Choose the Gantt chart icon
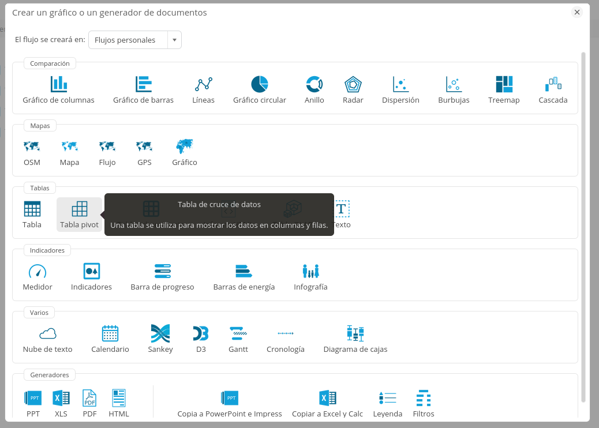This screenshot has height=428, width=599. tap(238, 333)
